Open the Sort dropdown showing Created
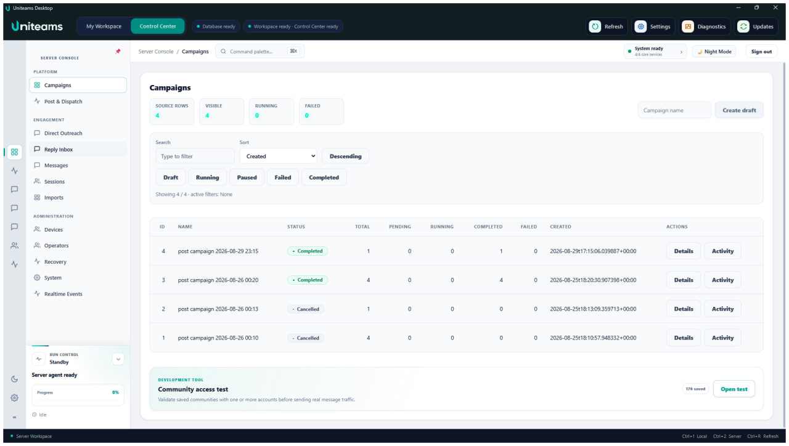Screen dimensions: 789x446 pyautogui.click(x=279, y=156)
